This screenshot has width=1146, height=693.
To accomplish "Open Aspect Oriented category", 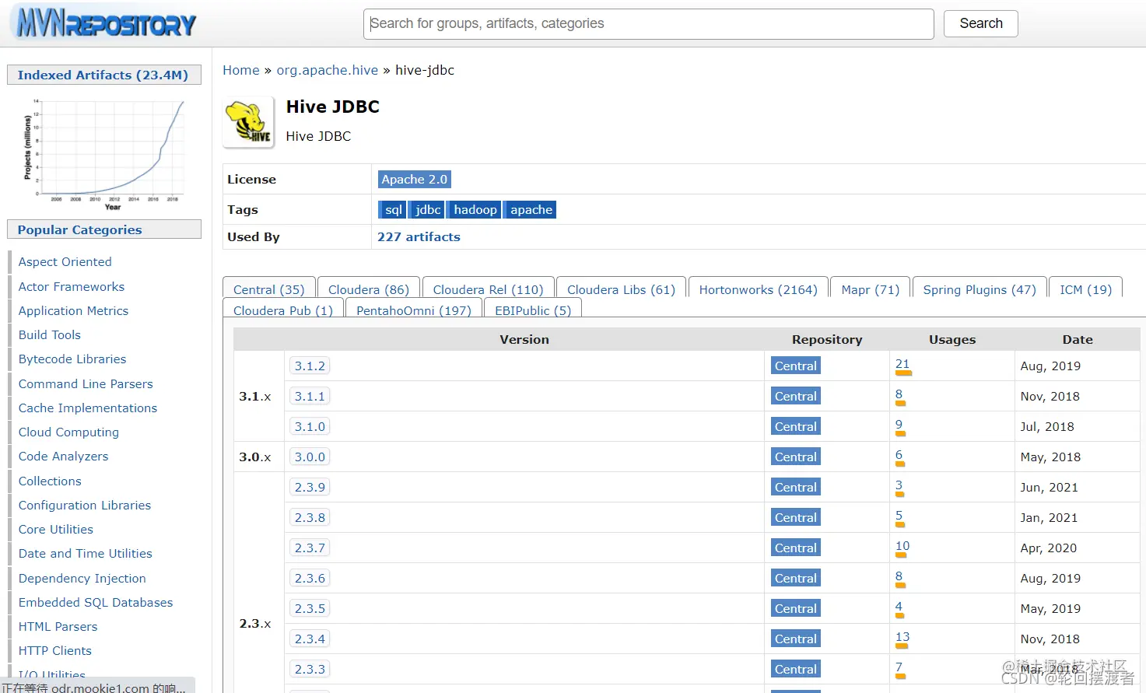I will click(x=65, y=262).
